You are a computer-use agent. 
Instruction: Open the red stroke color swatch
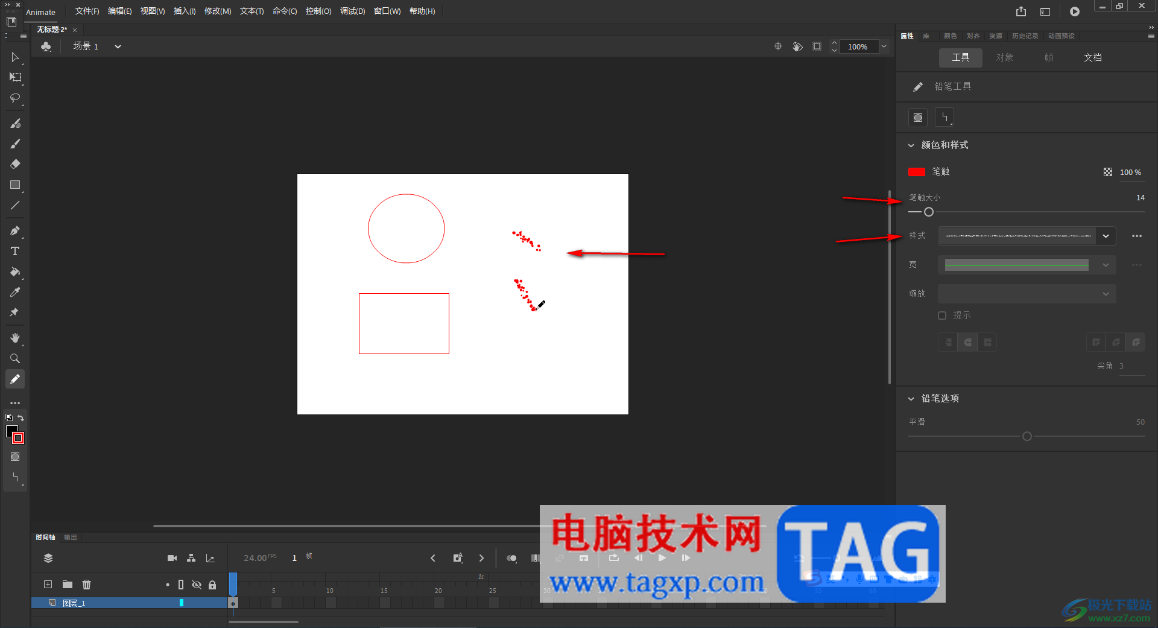917,172
